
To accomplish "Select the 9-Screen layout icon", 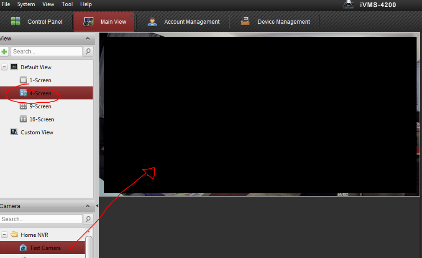I will pyautogui.click(x=23, y=106).
